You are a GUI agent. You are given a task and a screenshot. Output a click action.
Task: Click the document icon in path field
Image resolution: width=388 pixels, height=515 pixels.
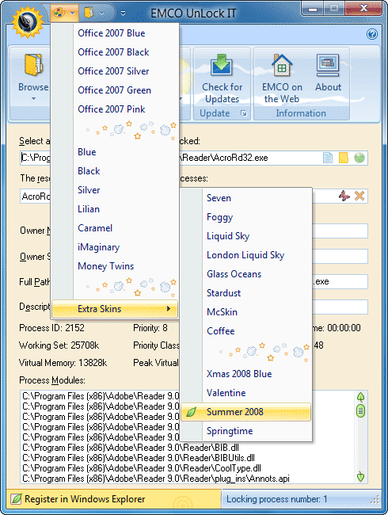coord(328,158)
